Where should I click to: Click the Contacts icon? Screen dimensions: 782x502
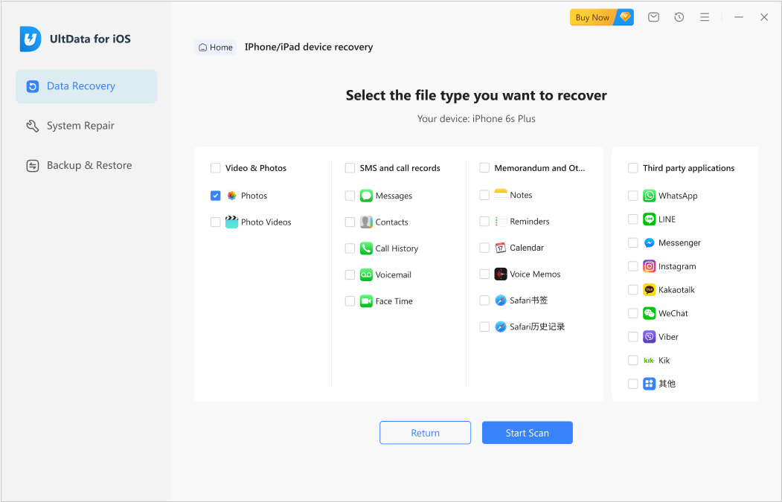[366, 222]
